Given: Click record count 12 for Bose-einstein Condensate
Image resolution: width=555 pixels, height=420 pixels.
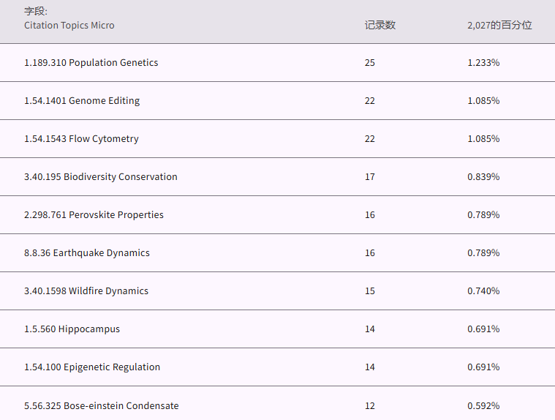Looking at the screenshot, I should point(369,406).
